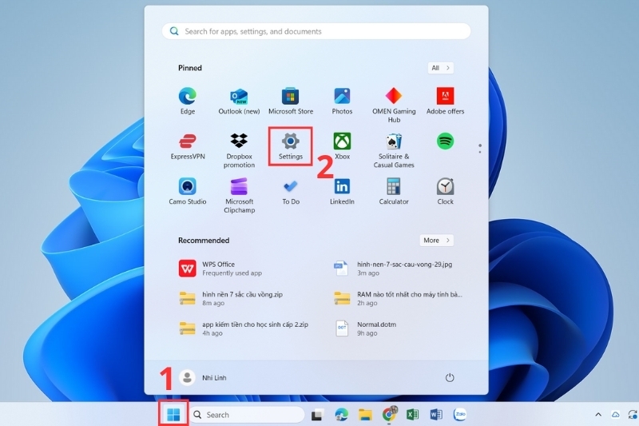Expand recommendations with More button

coord(436,240)
